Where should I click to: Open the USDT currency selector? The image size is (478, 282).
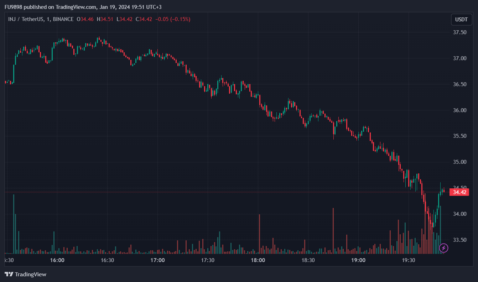point(462,20)
